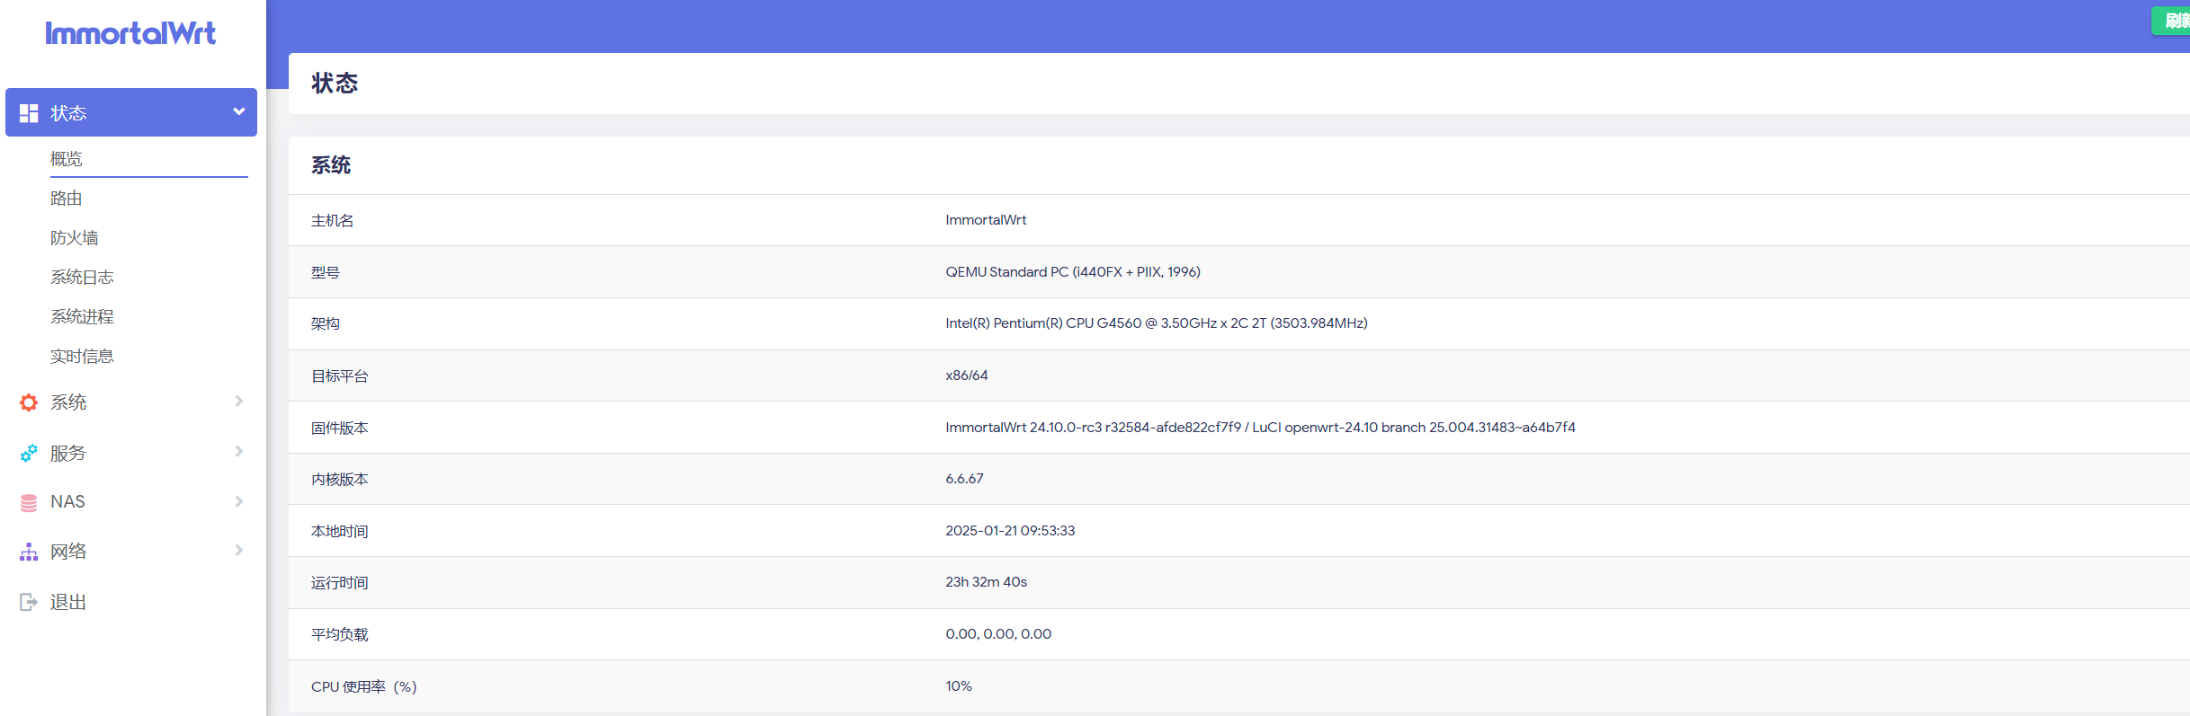This screenshot has height=716, width=2190.
Task: Click the logout door icon
Action: point(29,602)
